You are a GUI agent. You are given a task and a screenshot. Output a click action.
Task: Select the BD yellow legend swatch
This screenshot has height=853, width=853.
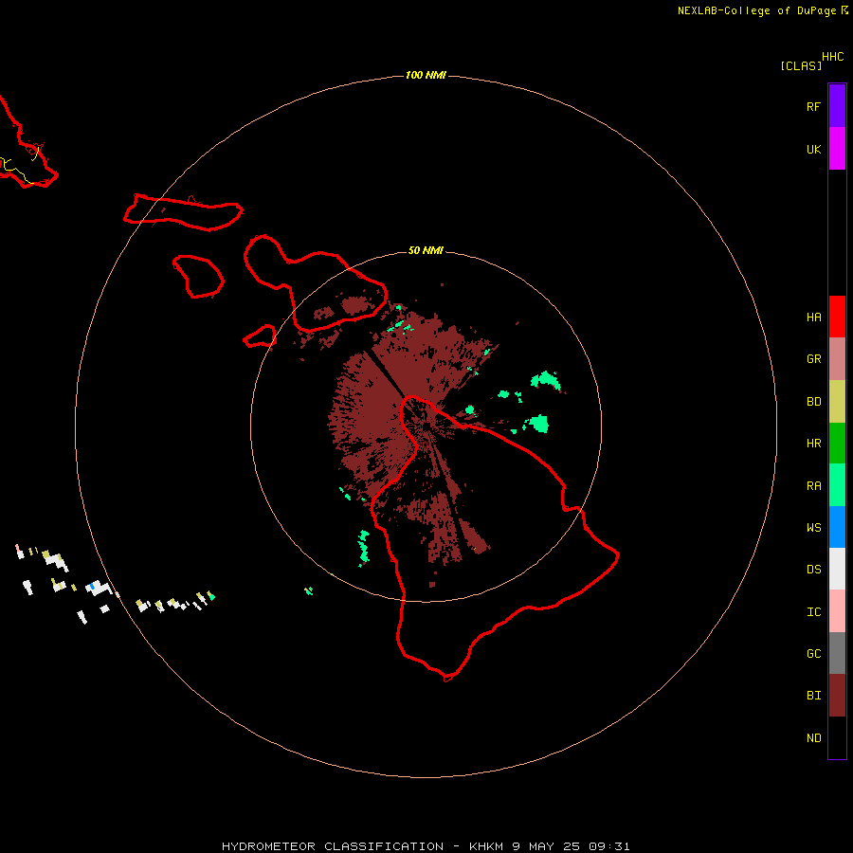[837, 402]
